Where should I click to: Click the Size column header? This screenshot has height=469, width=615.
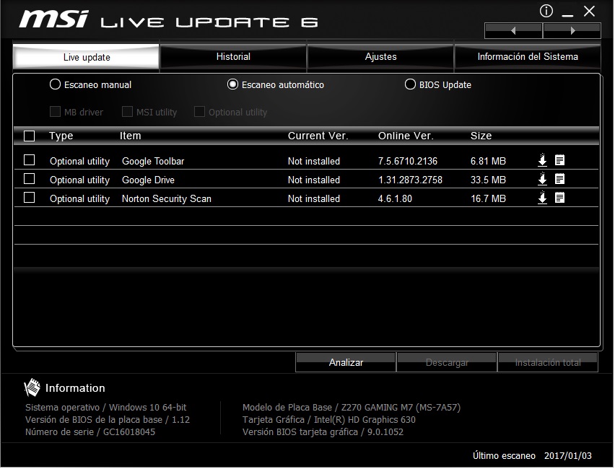tap(481, 136)
